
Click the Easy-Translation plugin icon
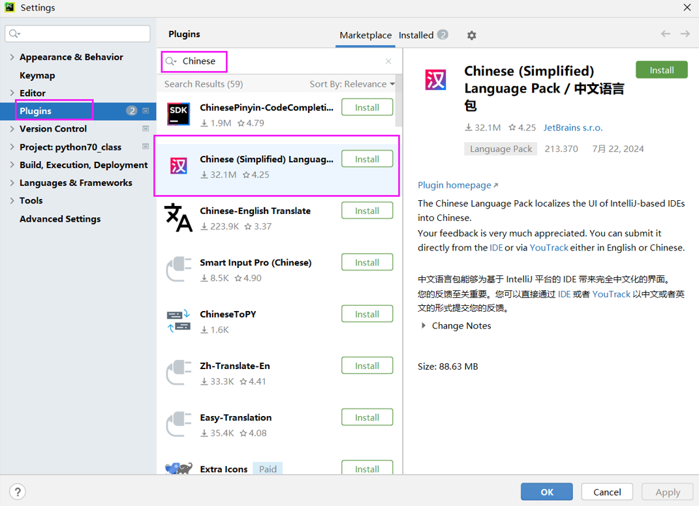click(x=178, y=424)
